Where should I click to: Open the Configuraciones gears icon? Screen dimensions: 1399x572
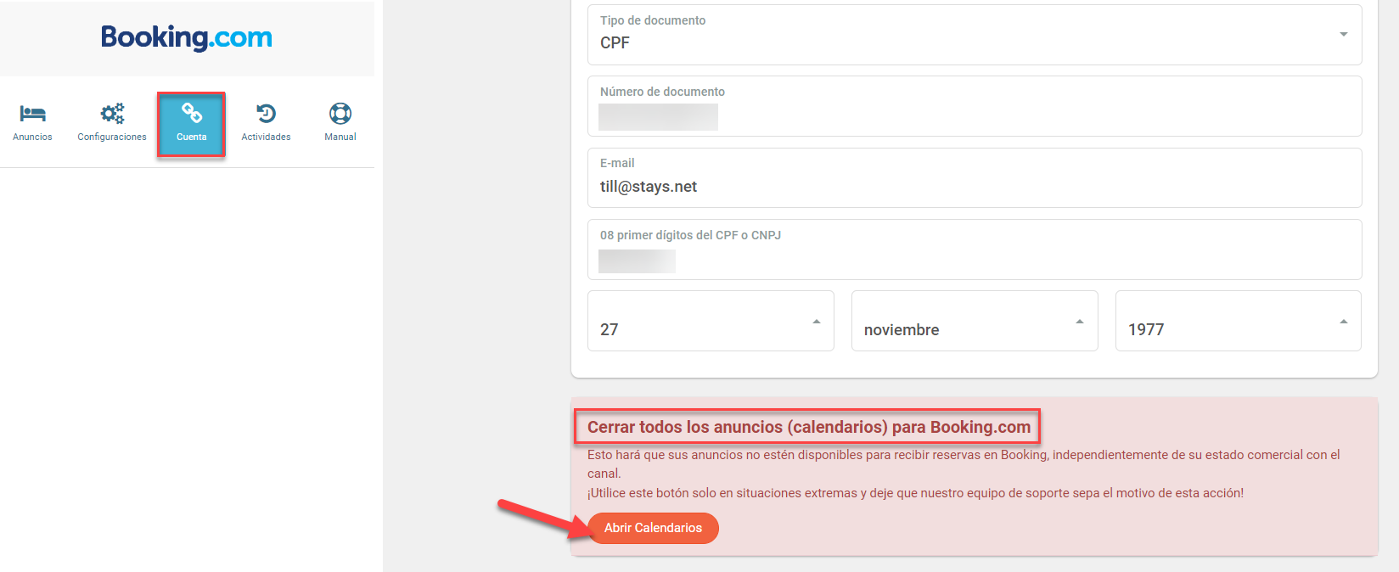(112, 114)
